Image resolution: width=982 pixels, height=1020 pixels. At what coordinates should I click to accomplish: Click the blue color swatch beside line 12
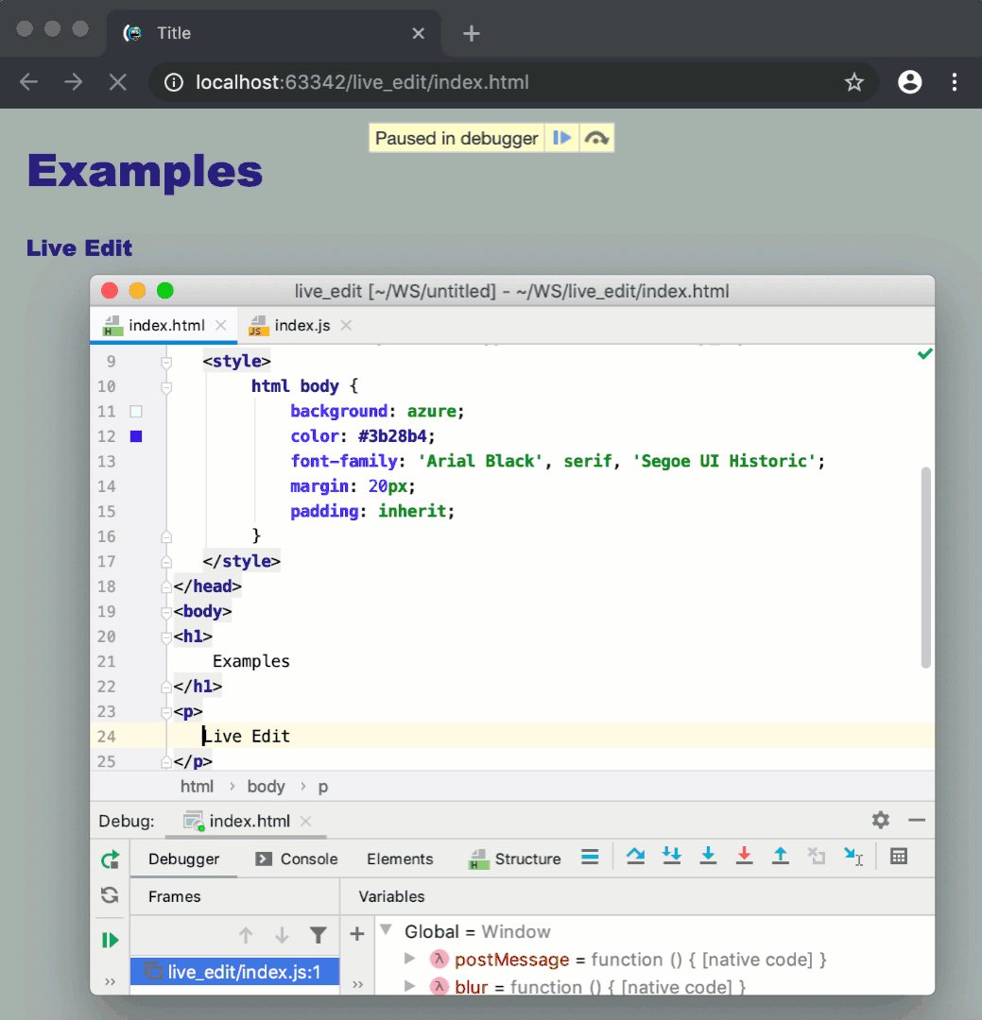(x=134, y=435)
